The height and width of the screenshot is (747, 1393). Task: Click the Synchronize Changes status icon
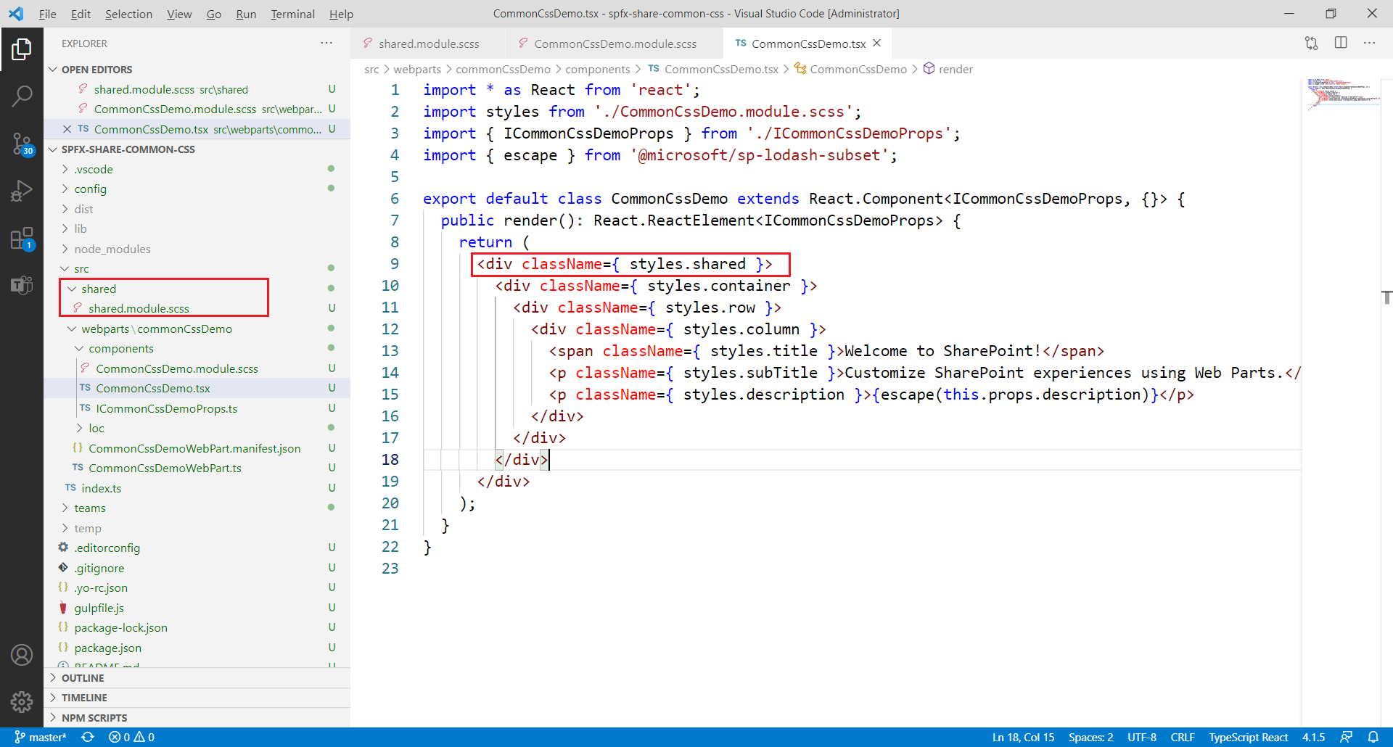(88, 737)
